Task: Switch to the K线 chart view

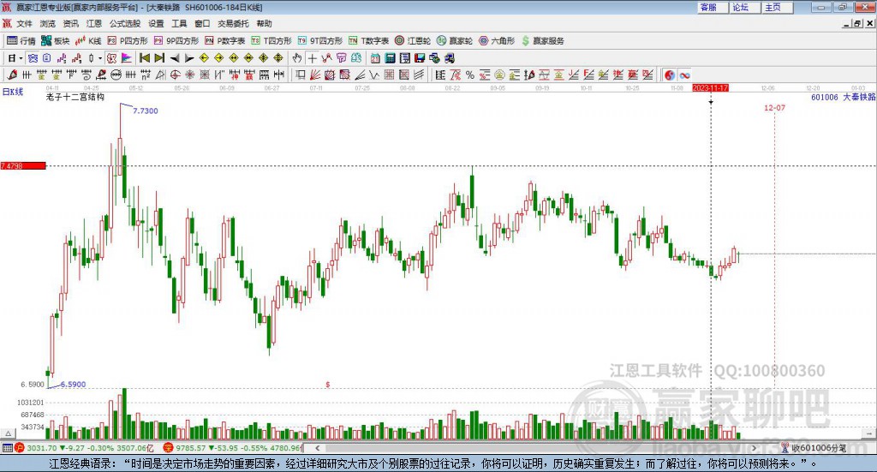Action: (88, 41)
